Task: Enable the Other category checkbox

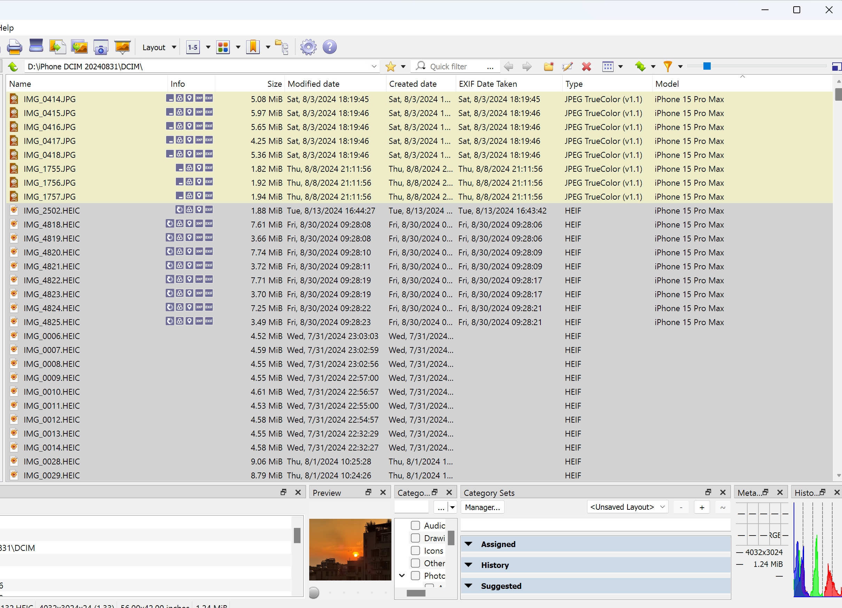Action: (x=415, y=563)
